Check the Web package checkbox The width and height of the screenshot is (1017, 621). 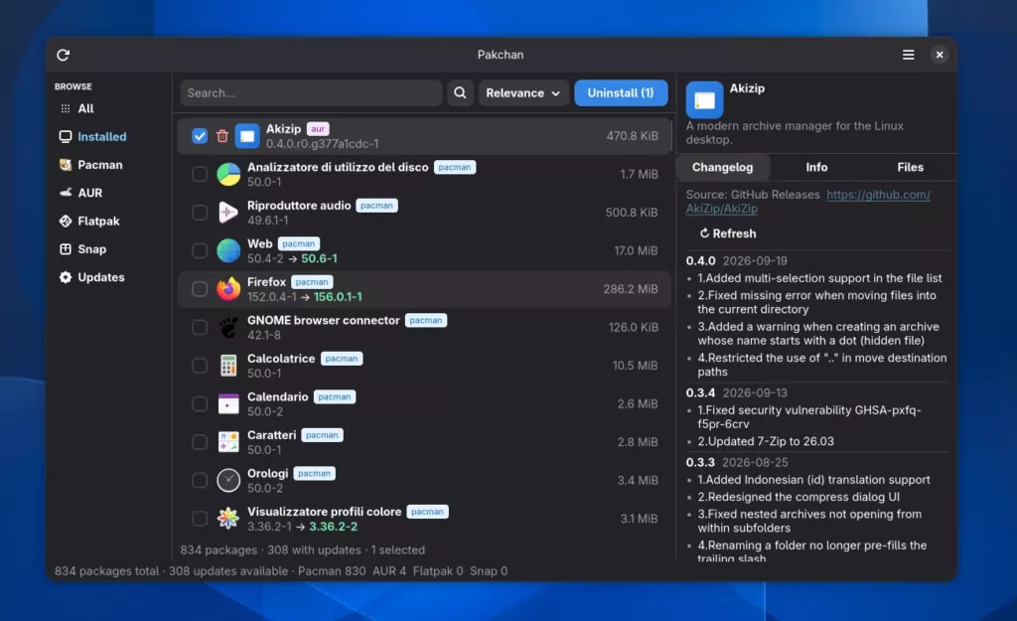pos(200,251)
